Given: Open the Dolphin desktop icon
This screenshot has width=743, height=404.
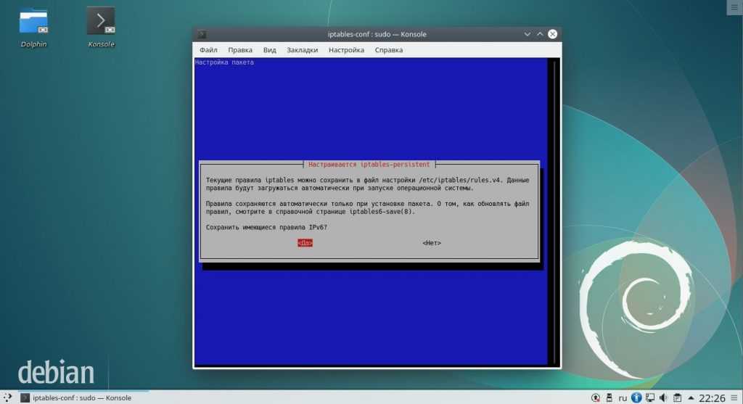Looking at the screenshot, I should click(33, 22).
